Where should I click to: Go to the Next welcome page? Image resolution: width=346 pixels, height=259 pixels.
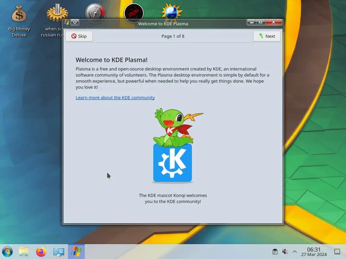click(267, 36)
